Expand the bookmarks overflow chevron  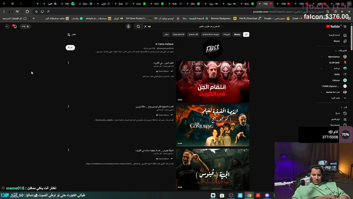click(x=34, y=19)
